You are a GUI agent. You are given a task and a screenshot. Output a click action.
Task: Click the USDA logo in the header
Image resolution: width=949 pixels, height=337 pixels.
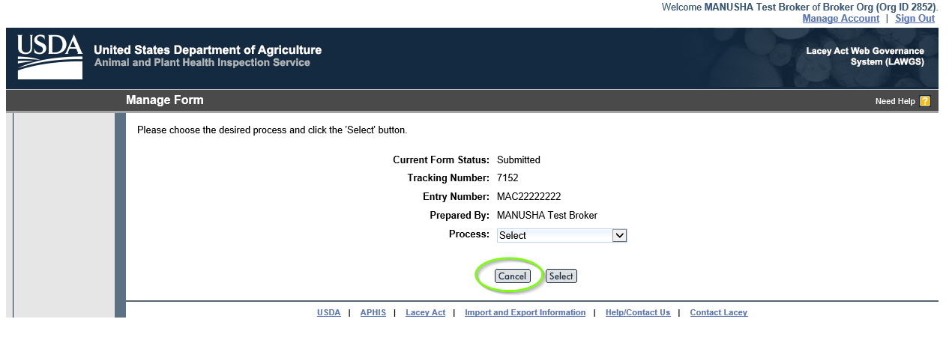(x=49, y=57)
